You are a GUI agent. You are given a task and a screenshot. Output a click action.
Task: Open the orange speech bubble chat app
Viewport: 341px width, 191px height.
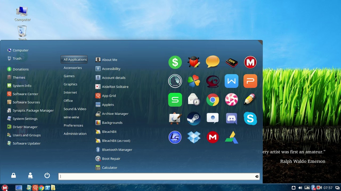click(213, 62)
